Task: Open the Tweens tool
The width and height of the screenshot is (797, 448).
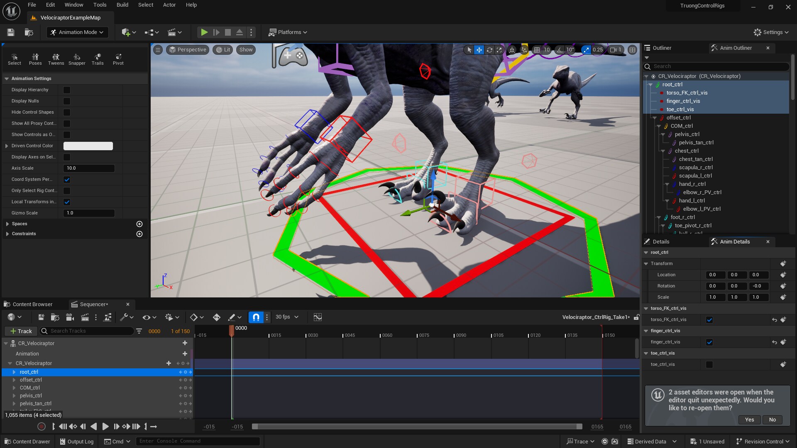Action: click(56, 59)
